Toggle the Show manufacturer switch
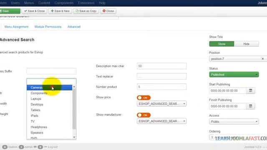Image resolution: width=267 pixels, height=150 pixels. point(144,115)
